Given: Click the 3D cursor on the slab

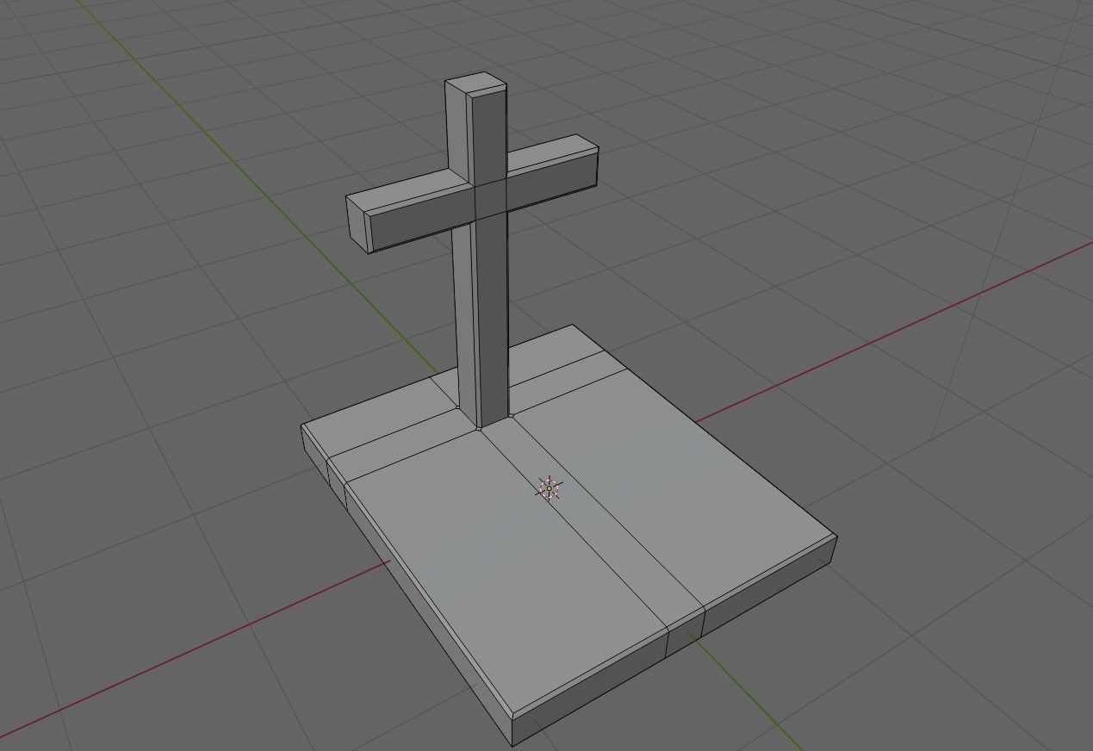Looking at the screenshot, I should (550, 488).
